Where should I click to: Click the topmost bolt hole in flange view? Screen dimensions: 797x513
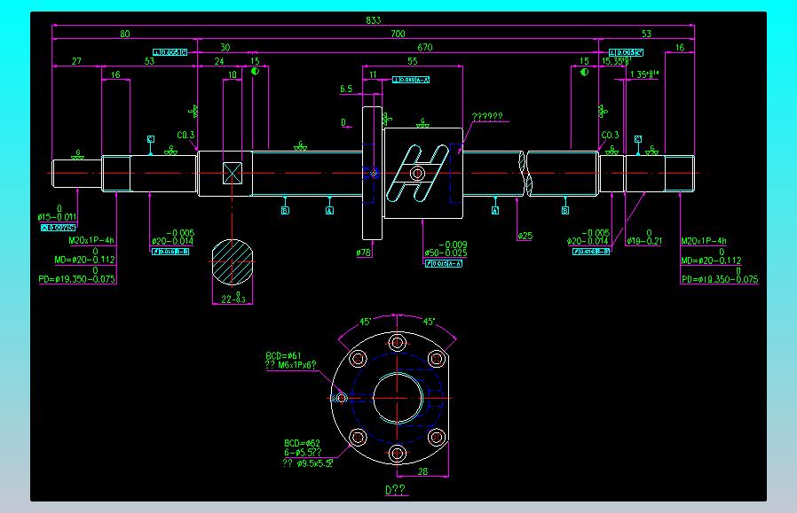click(397, 343)
